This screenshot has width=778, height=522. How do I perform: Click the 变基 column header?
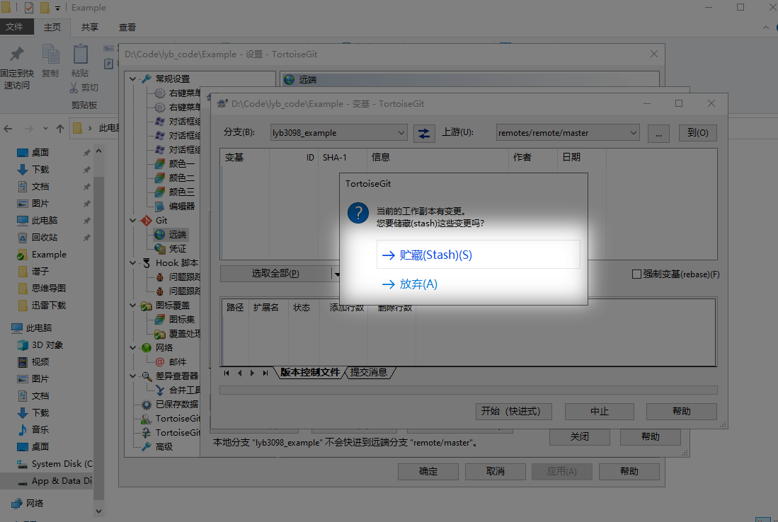tap(245, 158)
